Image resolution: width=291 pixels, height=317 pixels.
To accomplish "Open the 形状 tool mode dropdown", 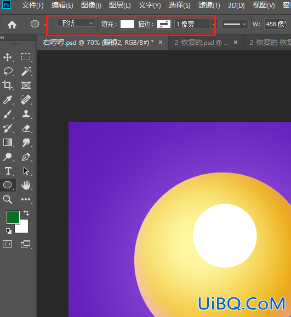I will (x=76, y=24).
